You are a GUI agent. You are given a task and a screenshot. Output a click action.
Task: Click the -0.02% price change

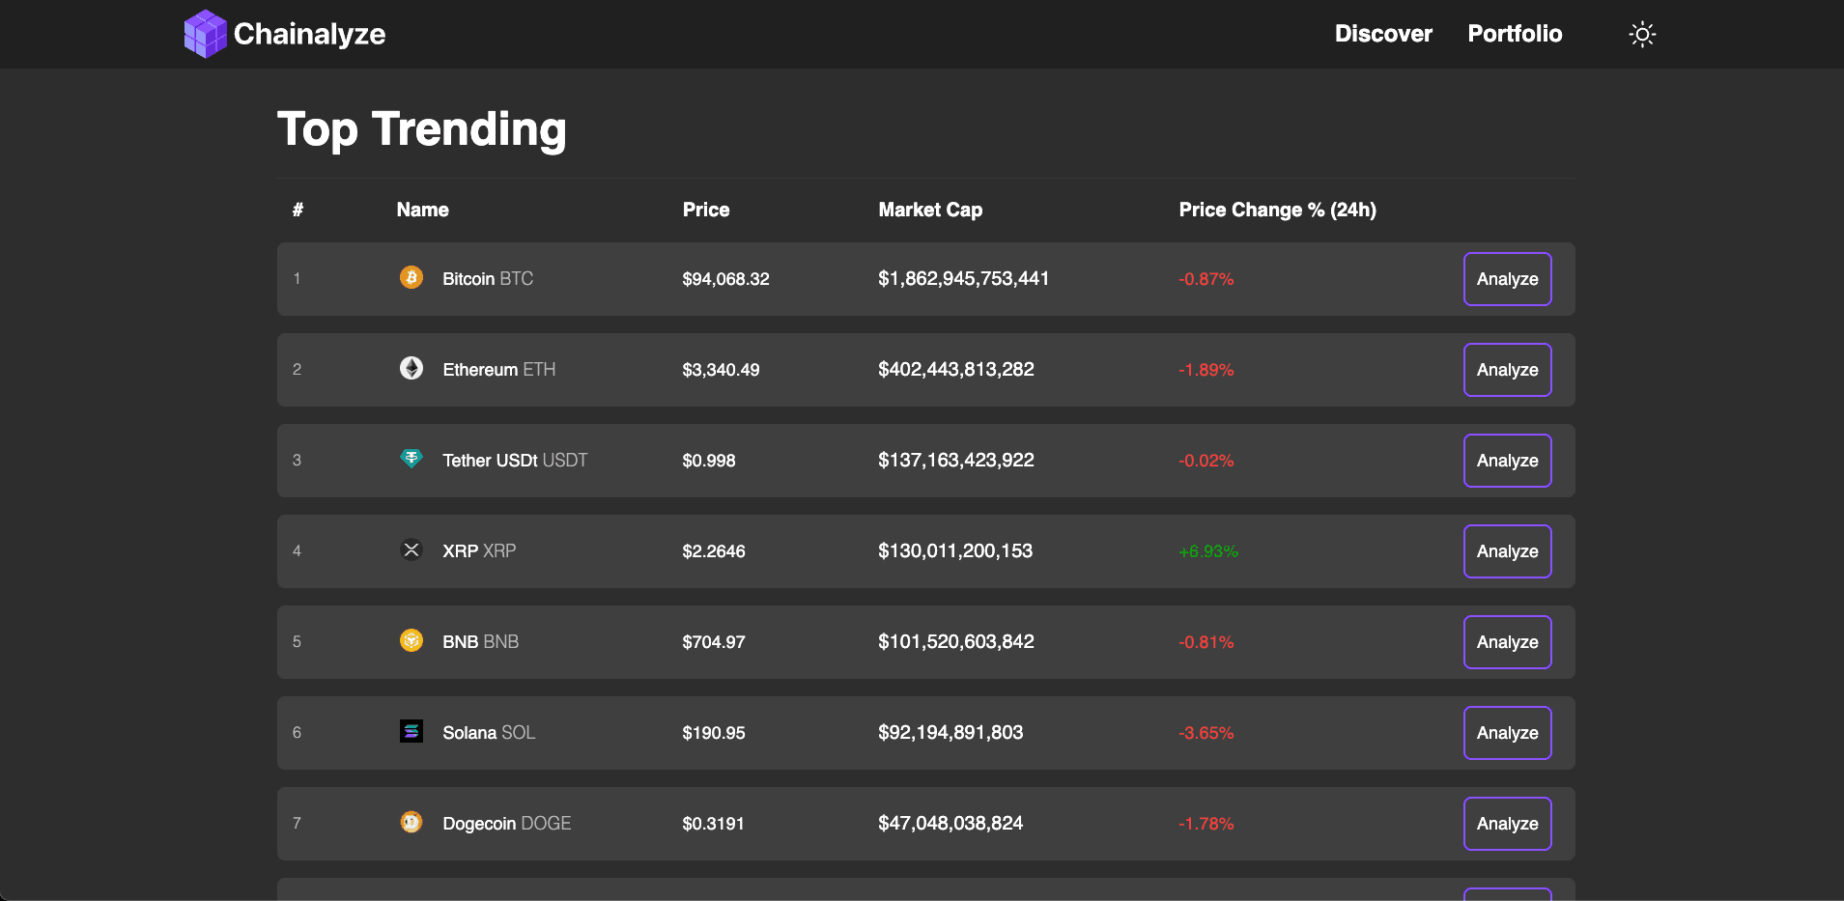click(x=1206, y=461)
